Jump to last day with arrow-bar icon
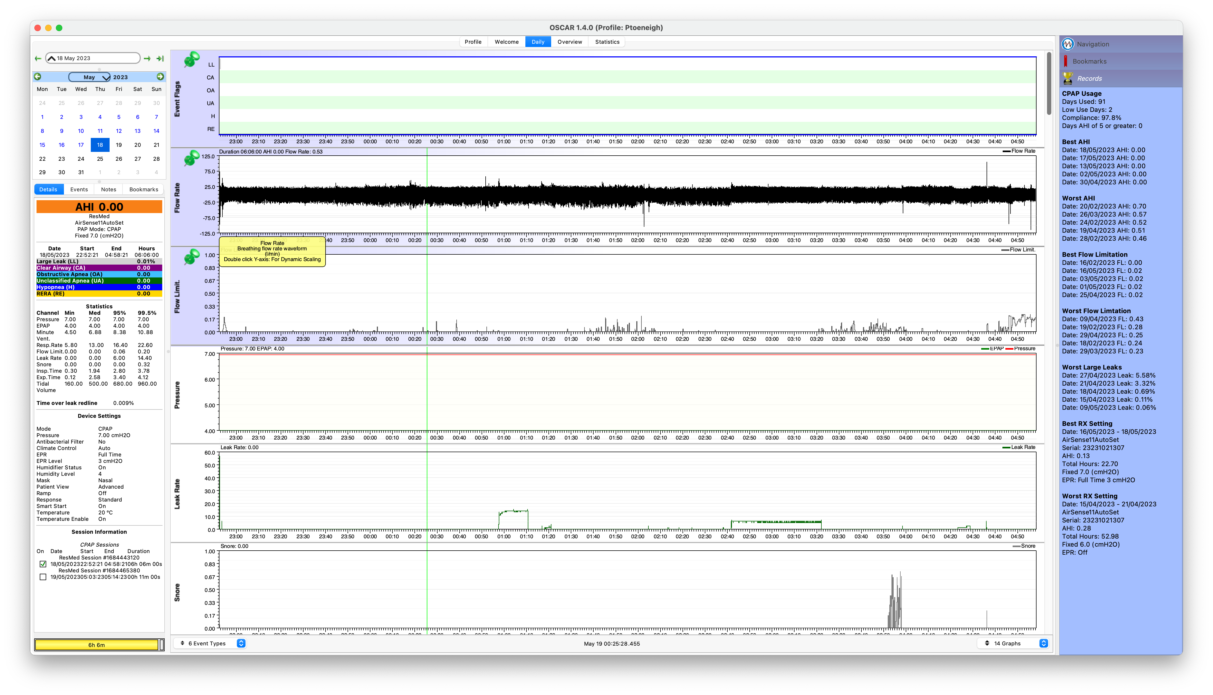 [x=160, y=59]
